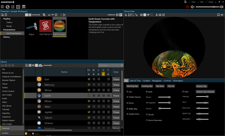225x136 pixels.
Task: Collapse the Presentations tree node
Action: click(x=1, y=30)
